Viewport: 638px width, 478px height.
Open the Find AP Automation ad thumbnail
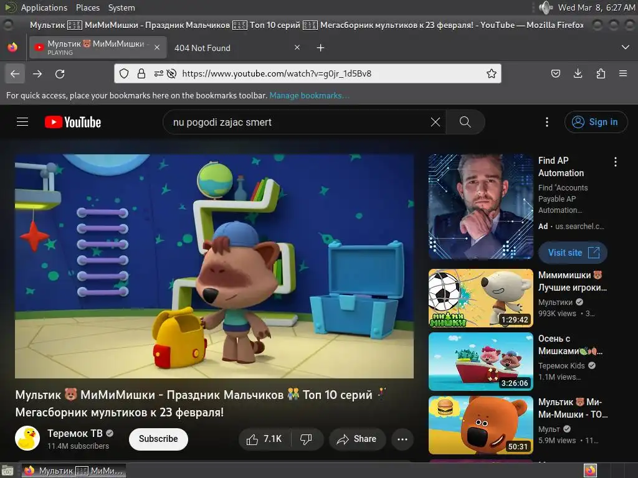pyautogui.click(x=480, y=207)
